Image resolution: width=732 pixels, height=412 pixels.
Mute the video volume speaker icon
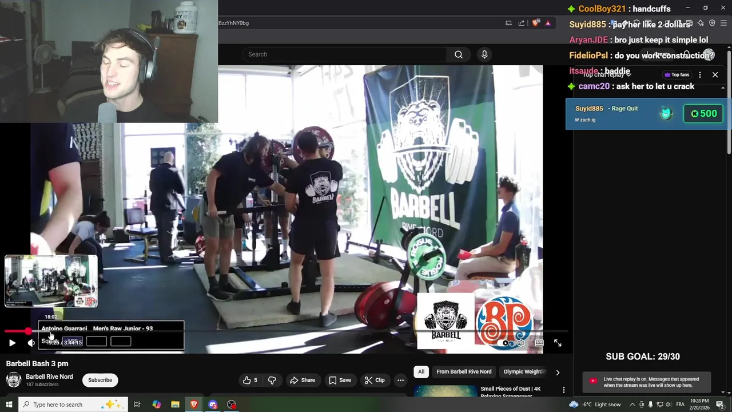(31, 343)
